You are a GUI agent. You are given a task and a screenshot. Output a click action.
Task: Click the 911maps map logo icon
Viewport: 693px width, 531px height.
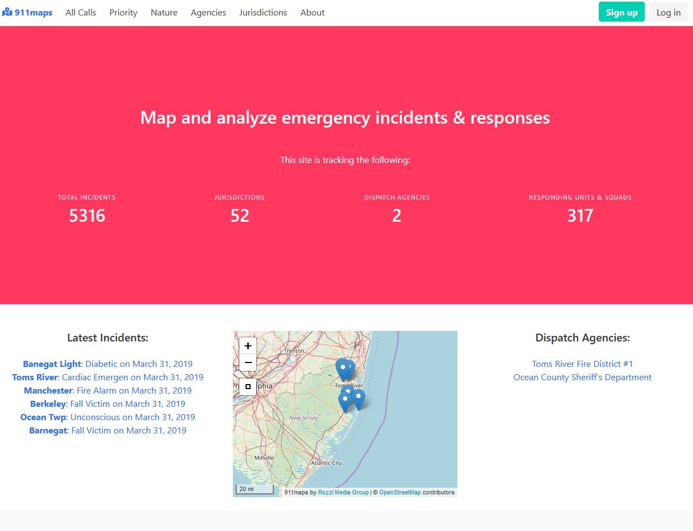[x=7, y=12]
